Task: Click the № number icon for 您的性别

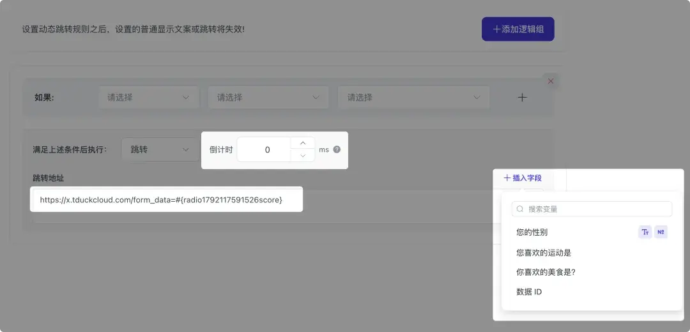Action: (x=661, y=232)
